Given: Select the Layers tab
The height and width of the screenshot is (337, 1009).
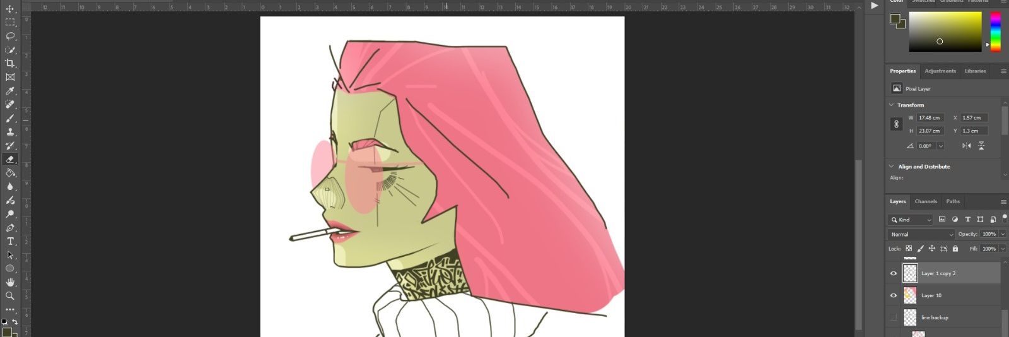Looking at the screenshot, I should pyautogui.click(x=897, y=201).
